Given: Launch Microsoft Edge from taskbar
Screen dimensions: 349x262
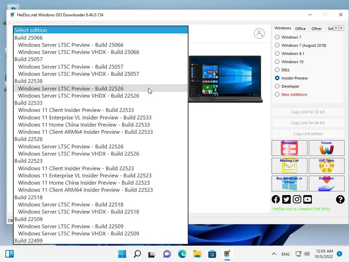Looking at the screenshot, I should tap(182, 254).
